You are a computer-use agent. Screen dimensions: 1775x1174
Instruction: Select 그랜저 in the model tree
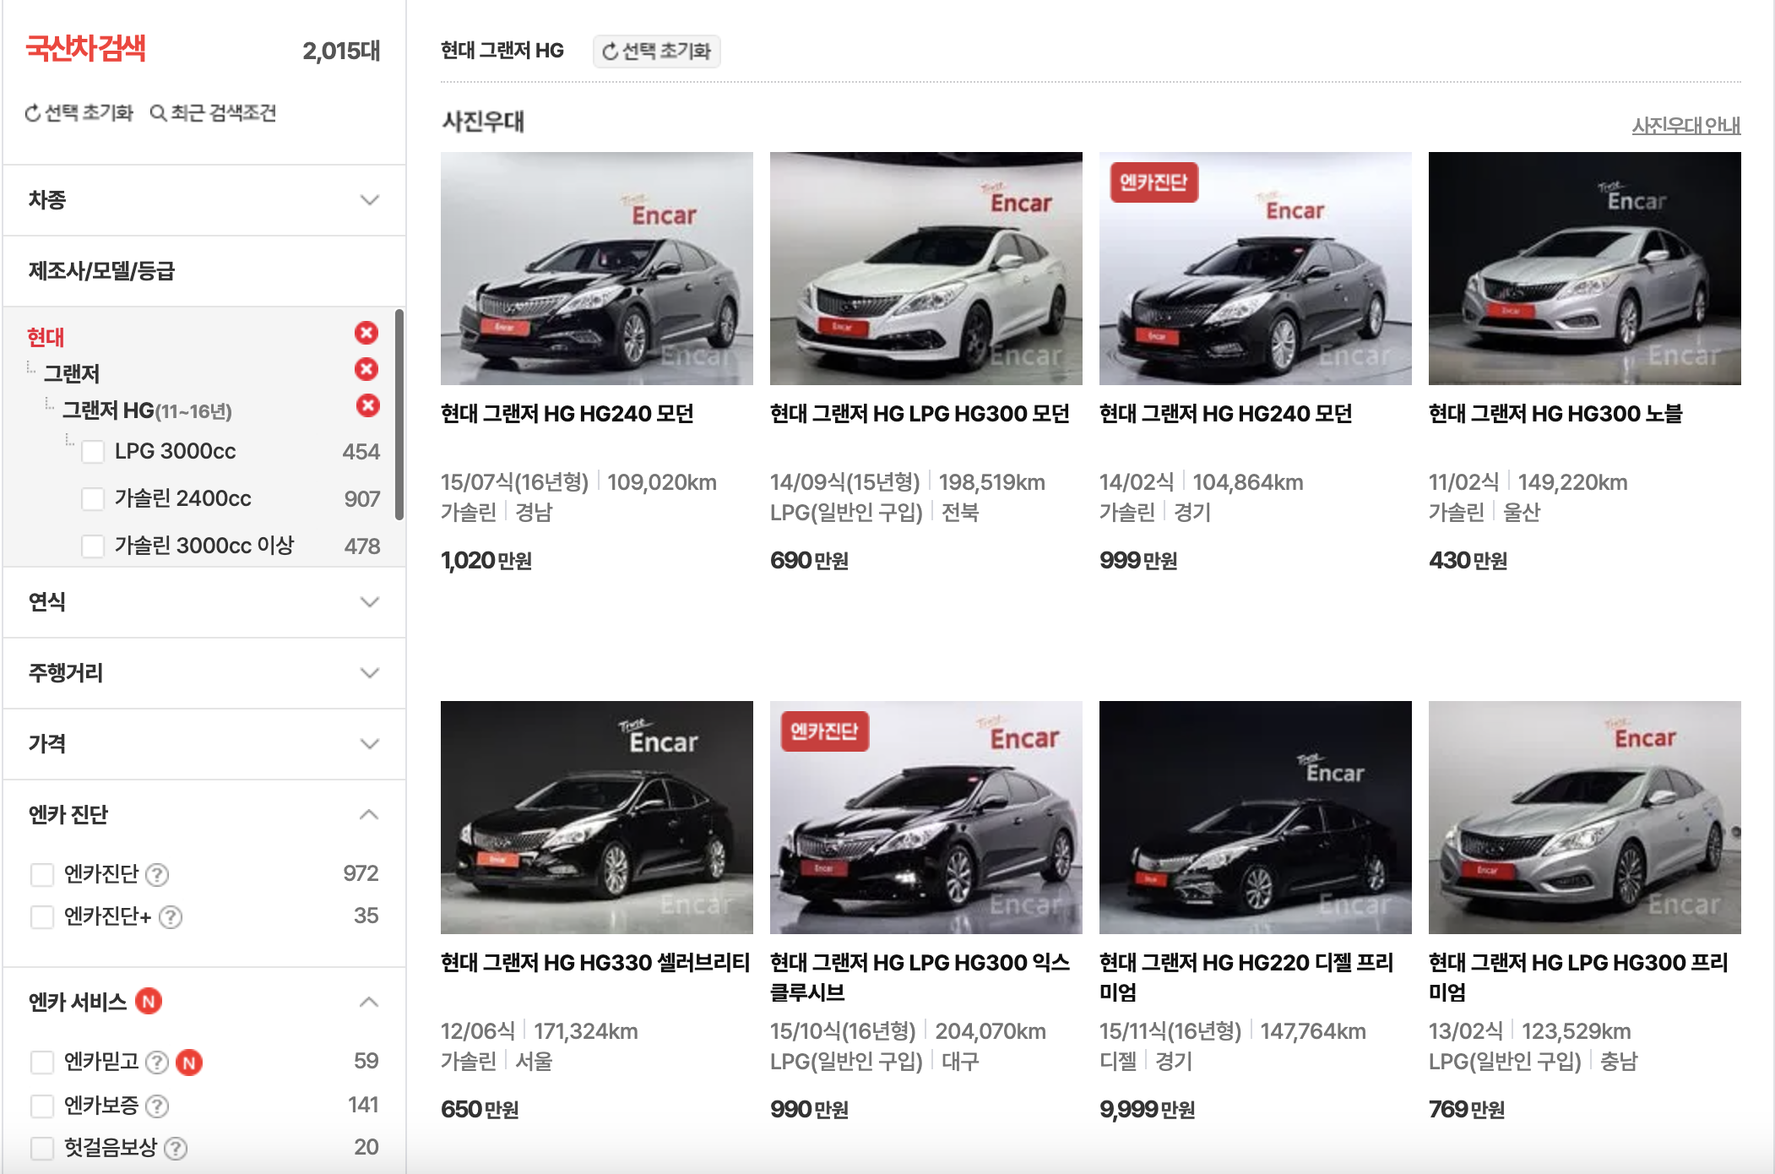[x=72, y=373]
